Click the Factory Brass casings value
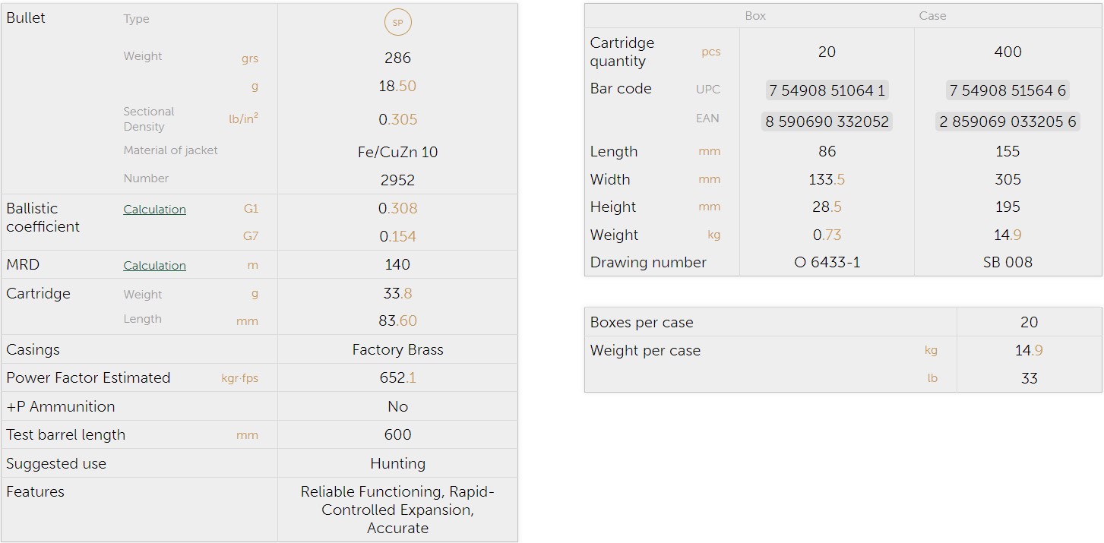The image size is (1104, 543). click(x=397, y=349)
